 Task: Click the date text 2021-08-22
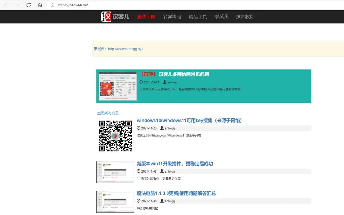151,82
